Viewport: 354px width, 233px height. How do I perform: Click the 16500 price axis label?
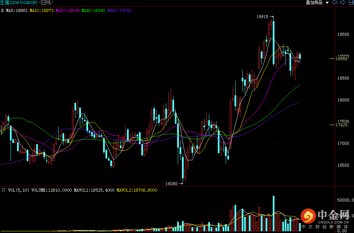tap(343, 165)
